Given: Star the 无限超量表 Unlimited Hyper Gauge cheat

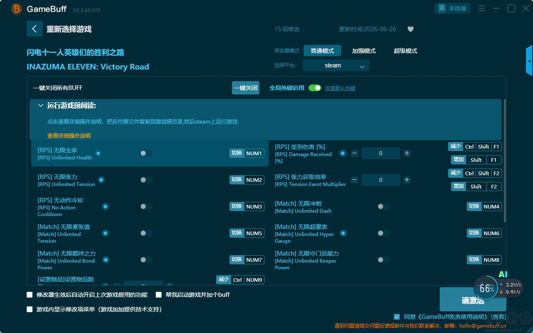Looking at the screenshot, I should (x=343, y=233).
